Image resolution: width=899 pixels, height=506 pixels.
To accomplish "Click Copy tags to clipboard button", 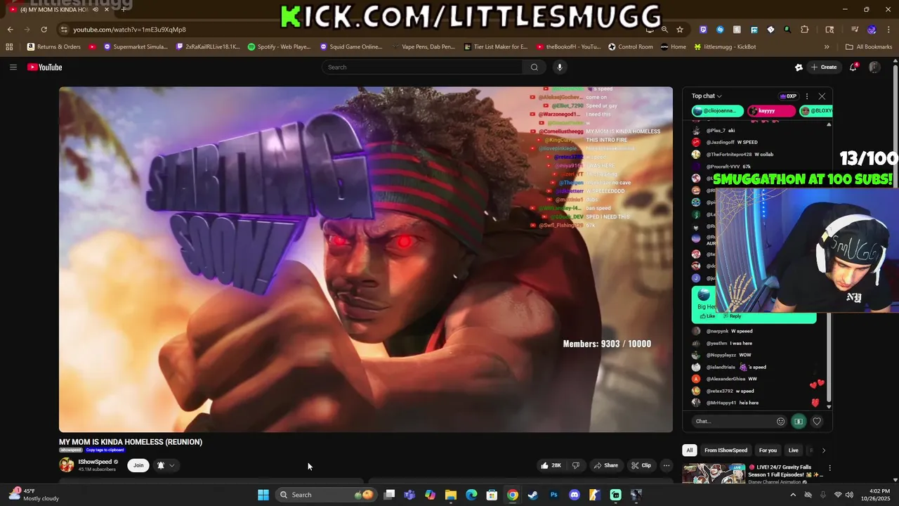I will (x=105, y=450).
